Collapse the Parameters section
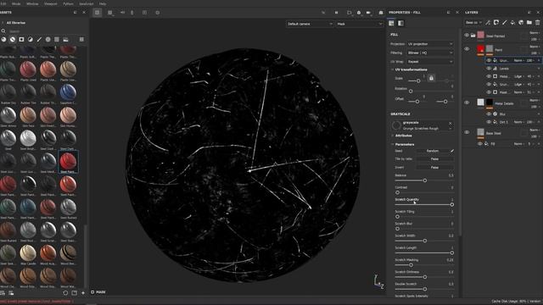543x305 pixels. point(393,144)
